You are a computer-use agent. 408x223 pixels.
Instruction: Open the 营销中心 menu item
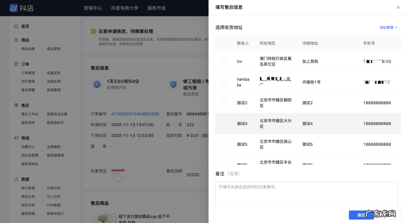tap(93, 8)
